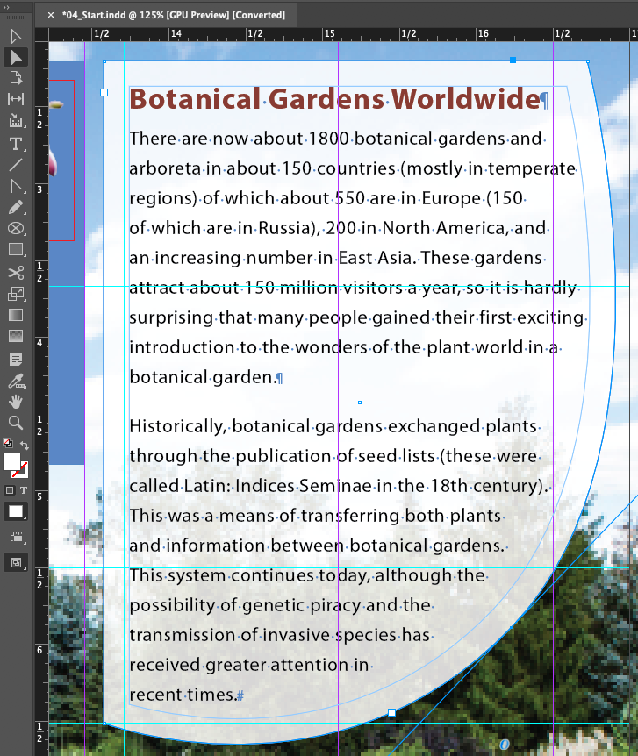The height and width of the screenshot is (756, 638).
Task: Select the Ellipse Frame tool
Action: pyautogui.click(x=16, y=229)
